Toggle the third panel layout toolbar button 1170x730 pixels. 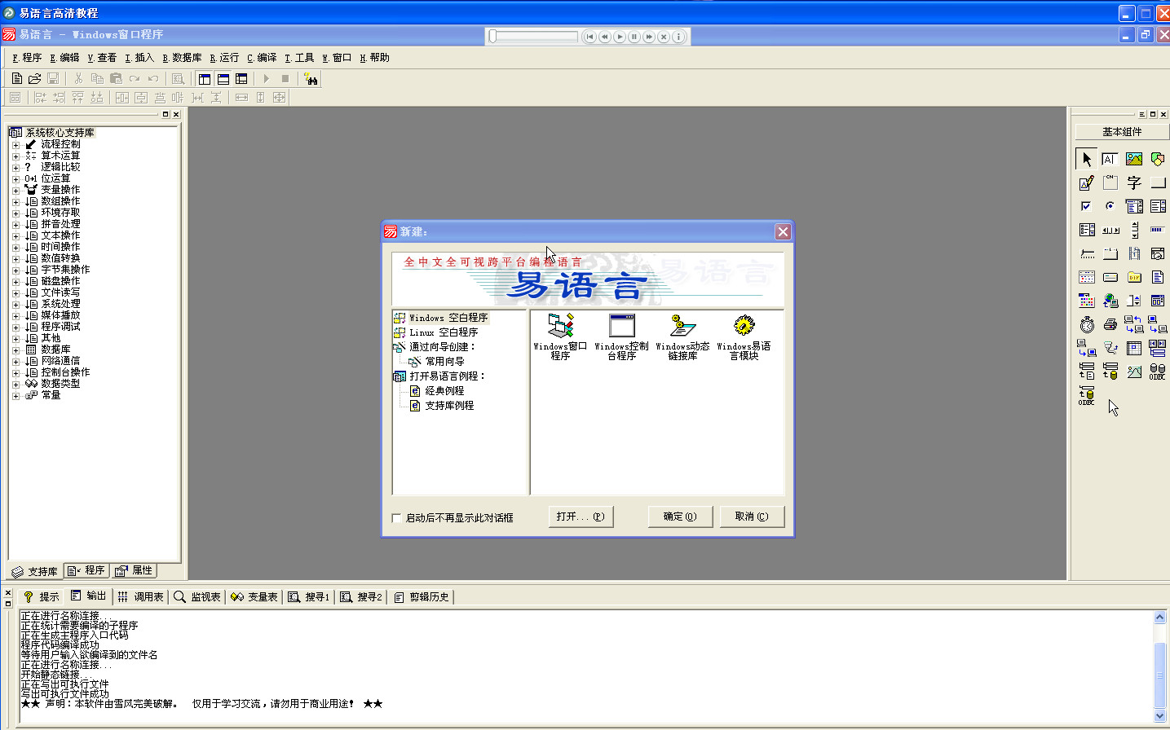(241, 79)
